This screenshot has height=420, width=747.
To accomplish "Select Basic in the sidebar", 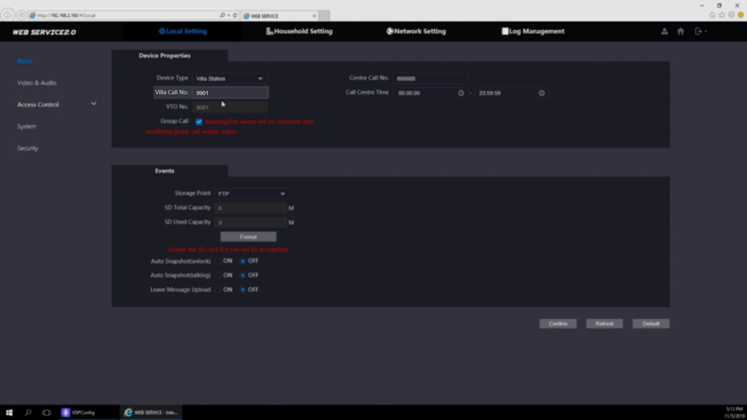I will pyautogui.click(x=25, y=61).
